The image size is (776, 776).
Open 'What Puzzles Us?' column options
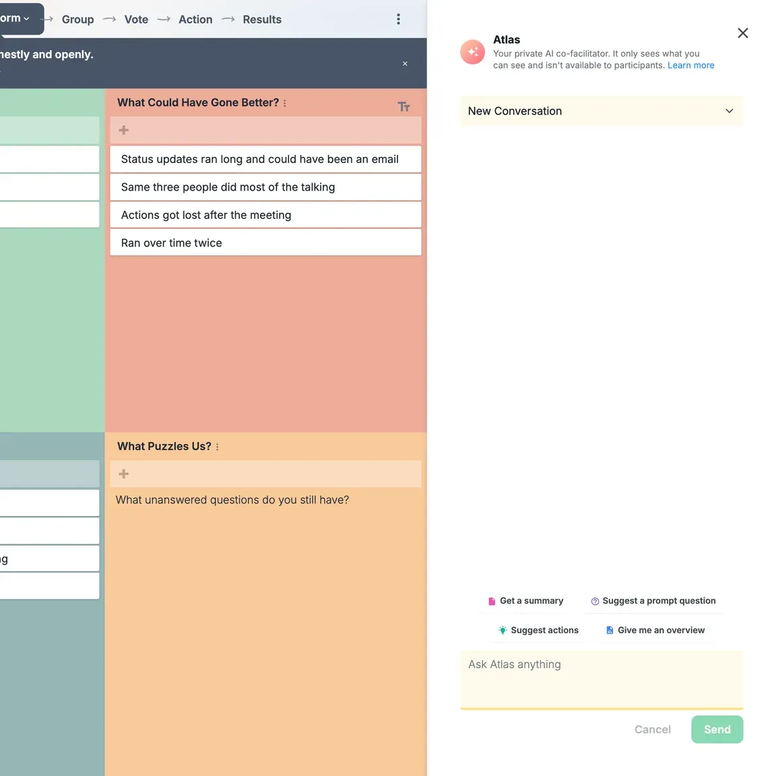pos(218,447)
